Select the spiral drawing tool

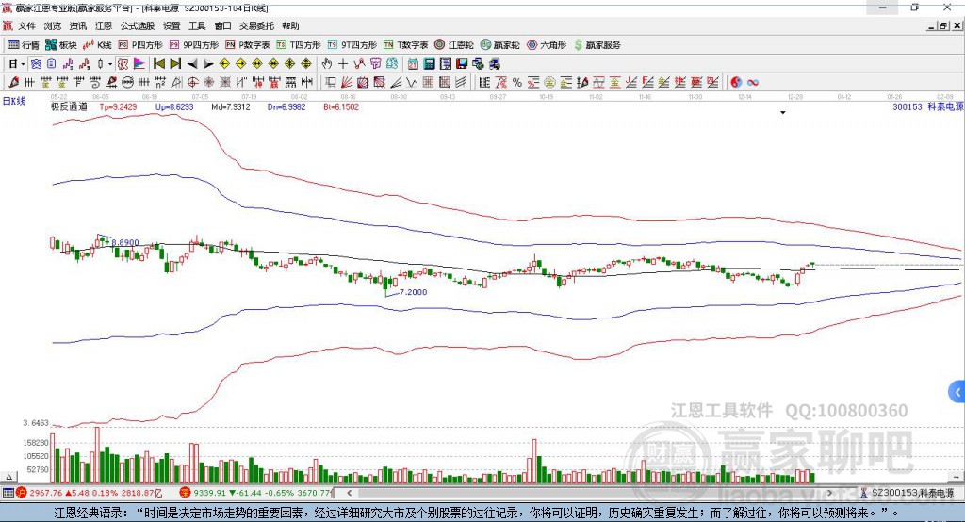95,83
